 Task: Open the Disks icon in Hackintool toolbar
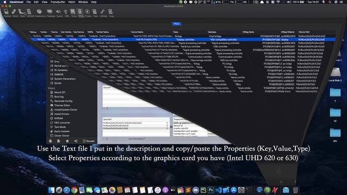(74, 13)
